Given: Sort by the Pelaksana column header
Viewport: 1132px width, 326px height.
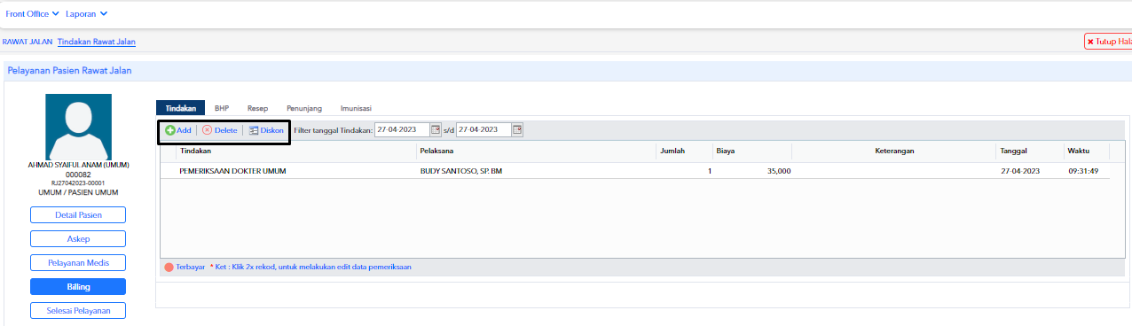Looking at the screenshot, I should (x=536, y=151).
